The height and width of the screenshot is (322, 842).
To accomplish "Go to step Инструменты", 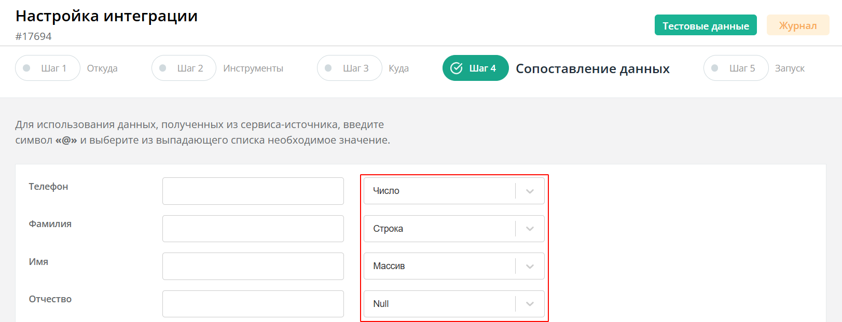I will pos(253,68).
